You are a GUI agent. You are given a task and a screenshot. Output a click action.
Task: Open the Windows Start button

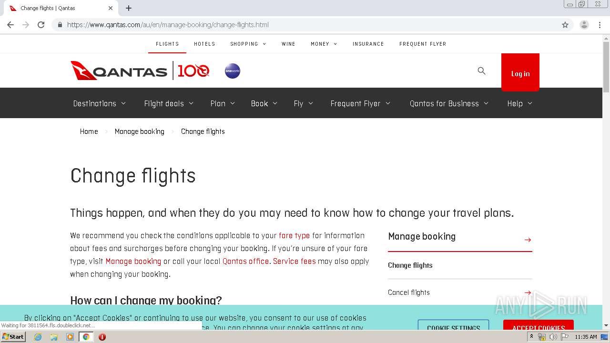(x=13, y=337)
